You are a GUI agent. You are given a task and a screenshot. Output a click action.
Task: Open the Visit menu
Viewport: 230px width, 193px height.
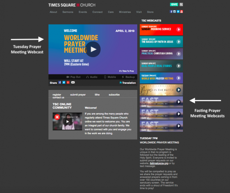[x=139, y=12]
